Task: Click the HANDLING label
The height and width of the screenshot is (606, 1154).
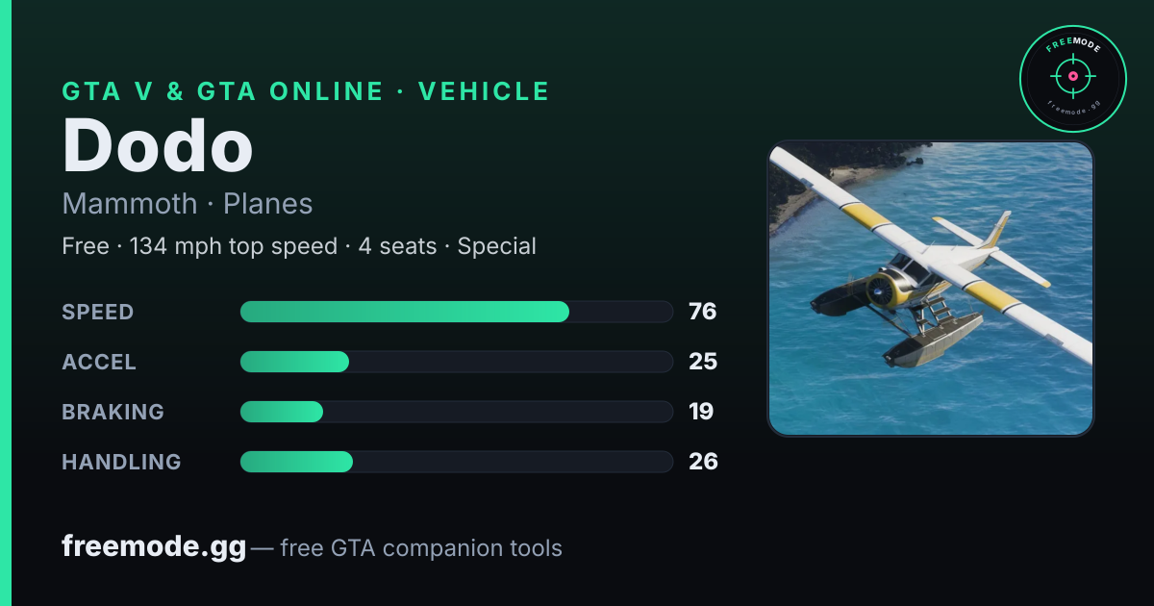Action: [x=121, y=462]
